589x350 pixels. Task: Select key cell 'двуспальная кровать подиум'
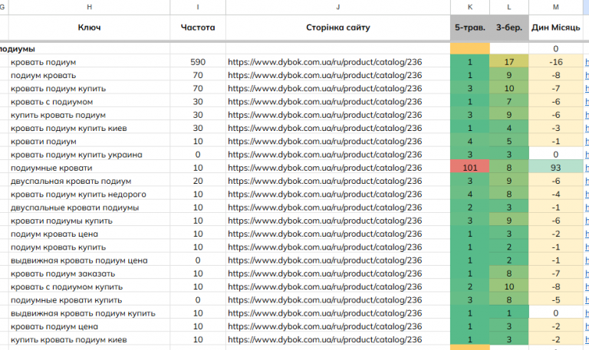[89, 181]
